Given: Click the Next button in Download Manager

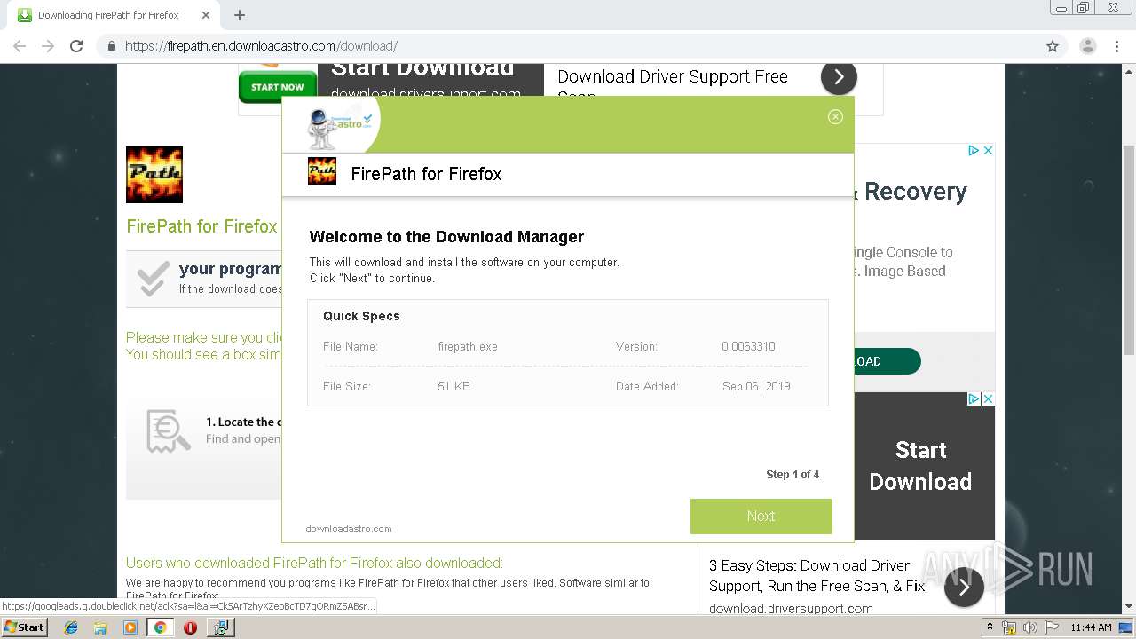Looking at the screenshot, I should 761,517.
